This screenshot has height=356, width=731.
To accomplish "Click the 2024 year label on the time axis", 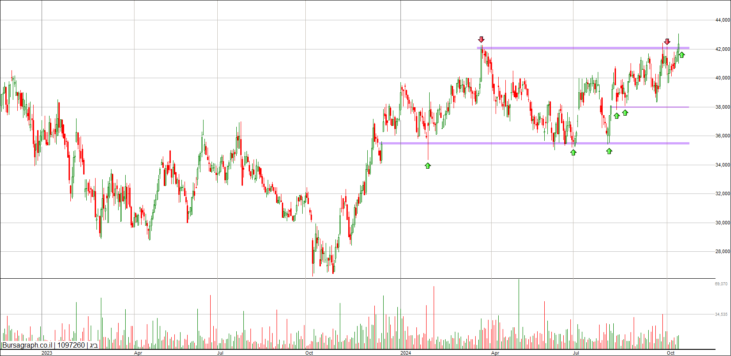I will pos(406,353).
